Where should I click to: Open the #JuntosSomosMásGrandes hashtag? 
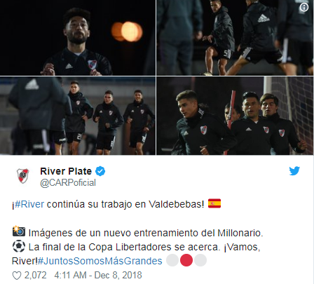(x=100, y=261)
